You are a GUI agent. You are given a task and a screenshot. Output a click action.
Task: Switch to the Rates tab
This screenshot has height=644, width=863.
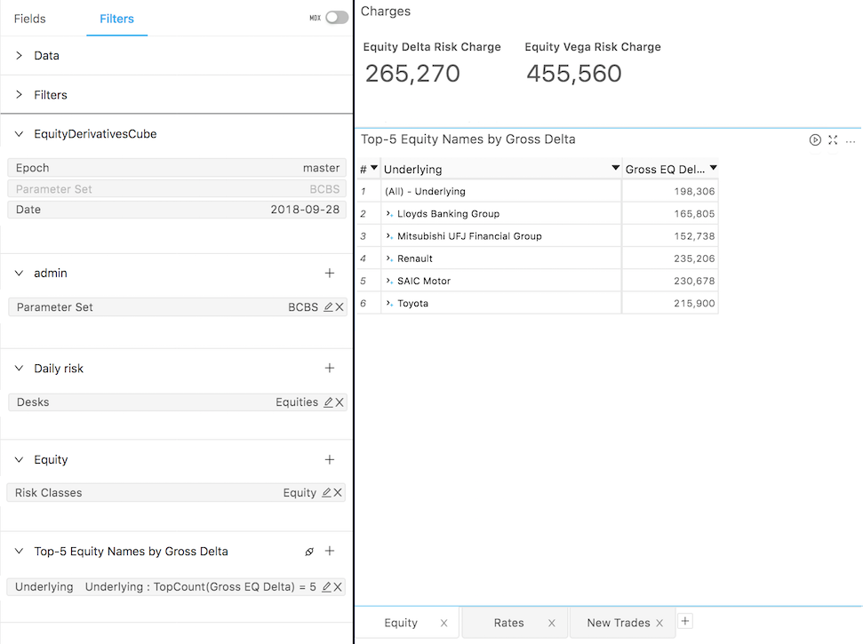(508, 623)
